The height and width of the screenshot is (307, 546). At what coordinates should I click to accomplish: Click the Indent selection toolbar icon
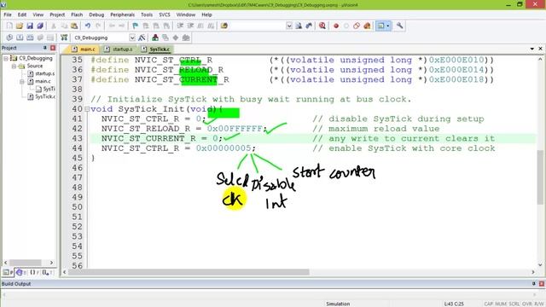coord(180,26)
